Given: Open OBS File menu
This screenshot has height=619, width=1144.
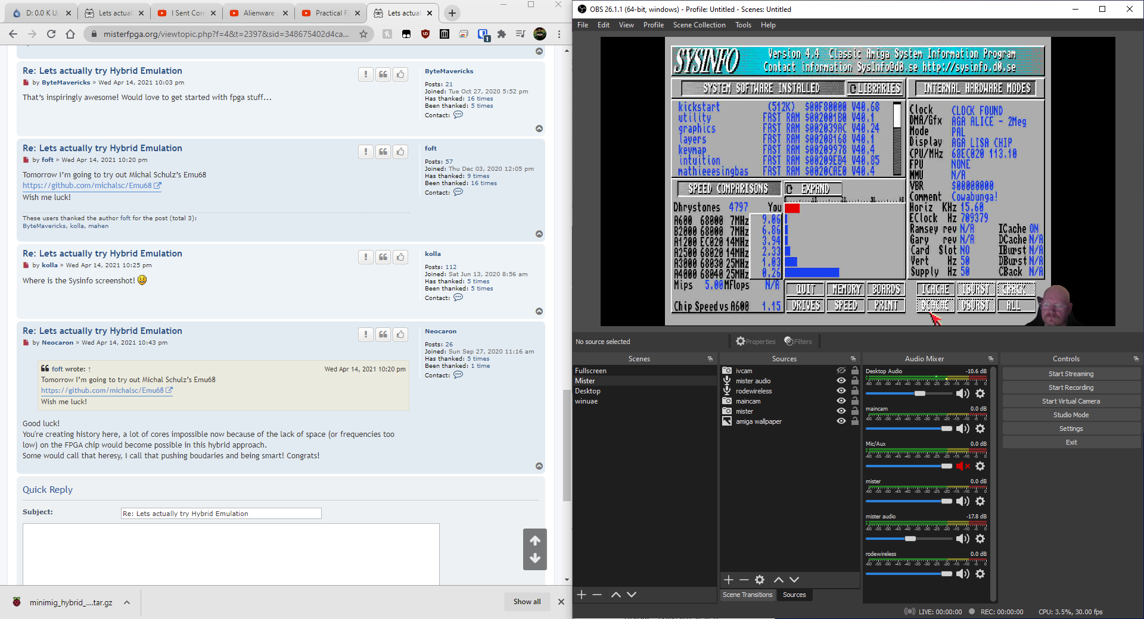Looking at the screenshot, I should pos(583,25).
